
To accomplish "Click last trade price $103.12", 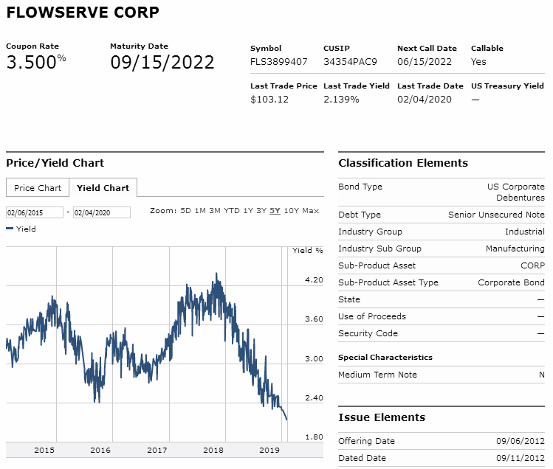I will pyautogui.click(x=269, y=100).
